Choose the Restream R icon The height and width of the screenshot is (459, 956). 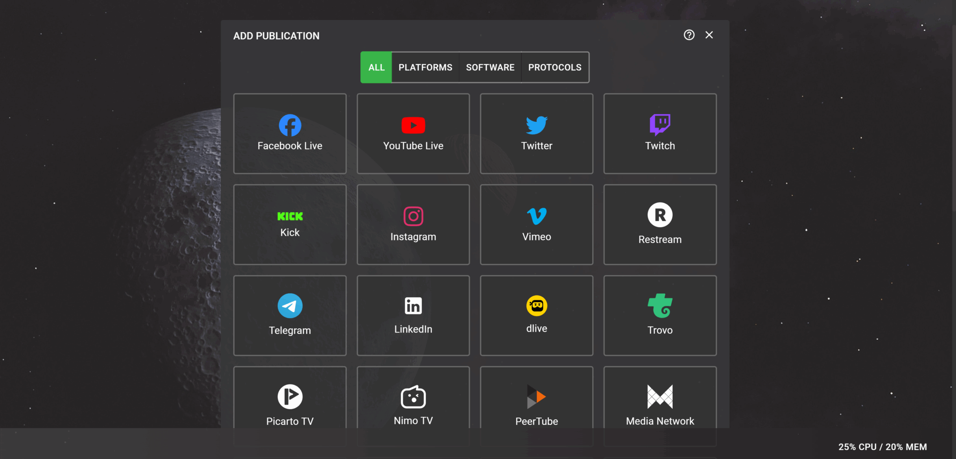(660, 215)
